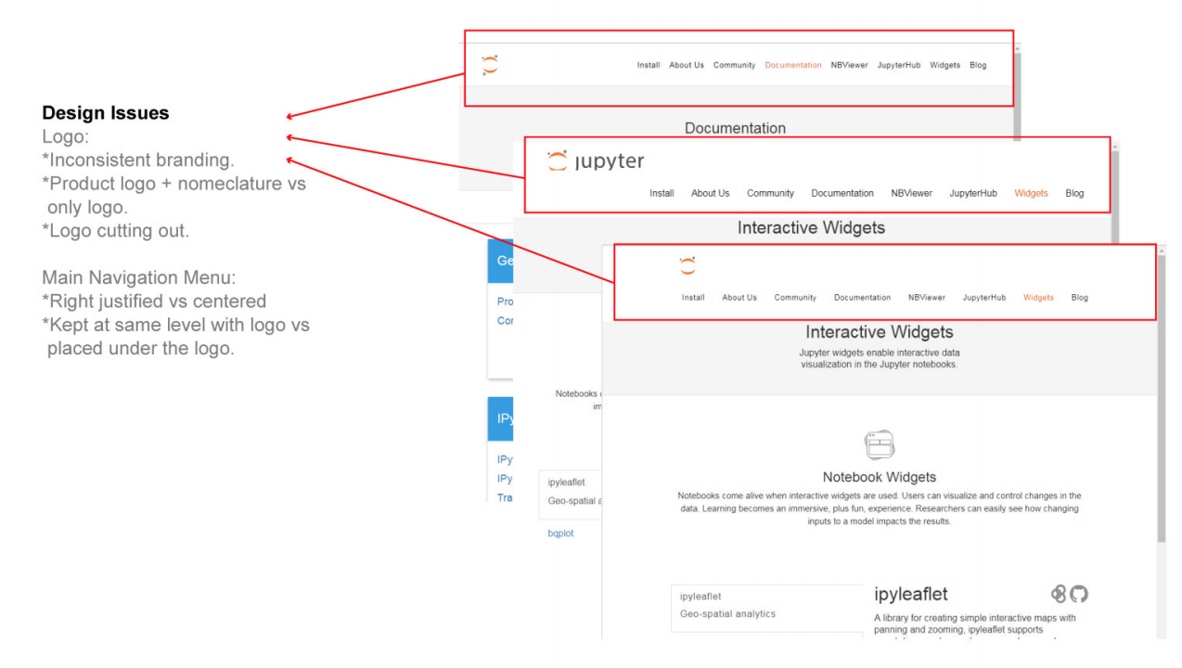Screen dimensions: 1182x668
Task: Open Blog in the back window menu
Action: pyautogui.click(x=978, y=65)
